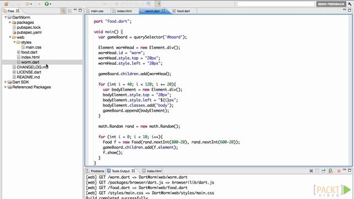Switch to the main.css editor tab
The width and height of the screenshot is (354, 199).
[x=97, y=11]
